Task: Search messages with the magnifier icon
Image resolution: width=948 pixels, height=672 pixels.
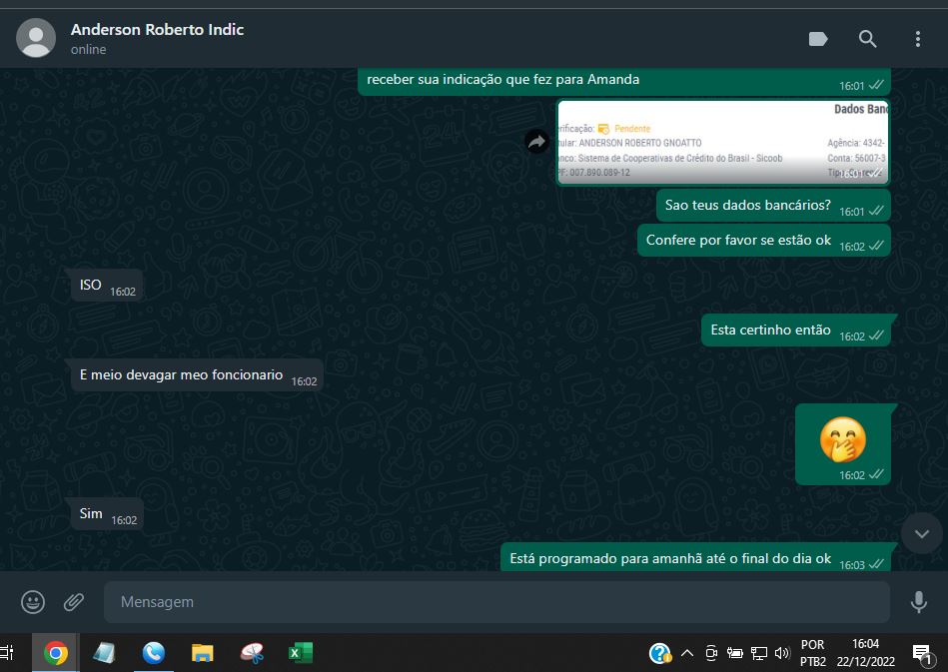Action: pyautogui.click(x=868, y=39)
